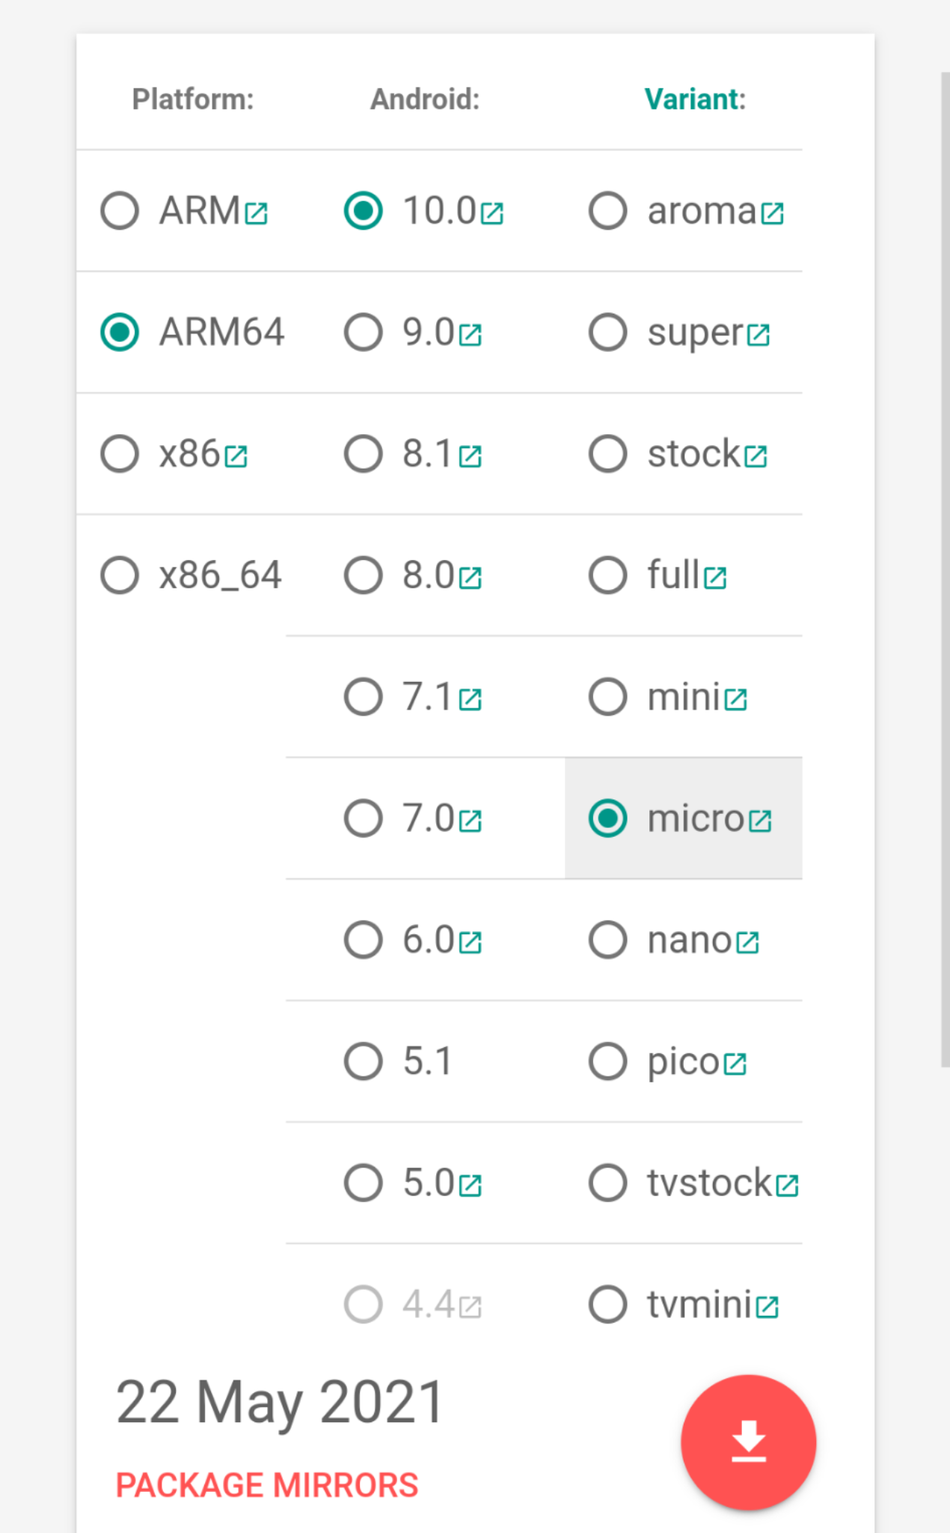Select the ARM platform radio button
The image size is (950, 1533).
tap(120, 210)
